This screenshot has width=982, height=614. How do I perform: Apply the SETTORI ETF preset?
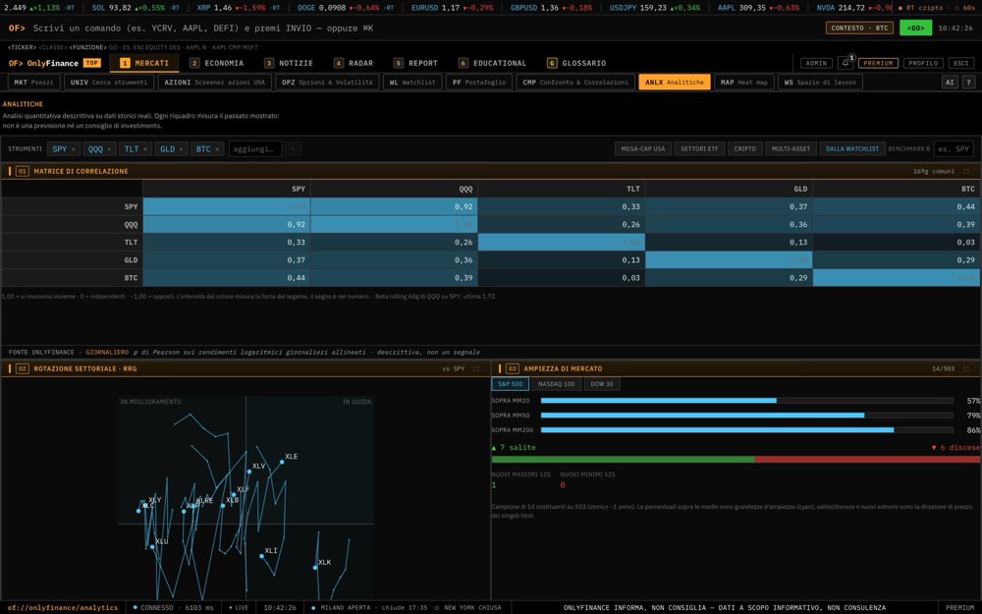[x=699, y=149]
